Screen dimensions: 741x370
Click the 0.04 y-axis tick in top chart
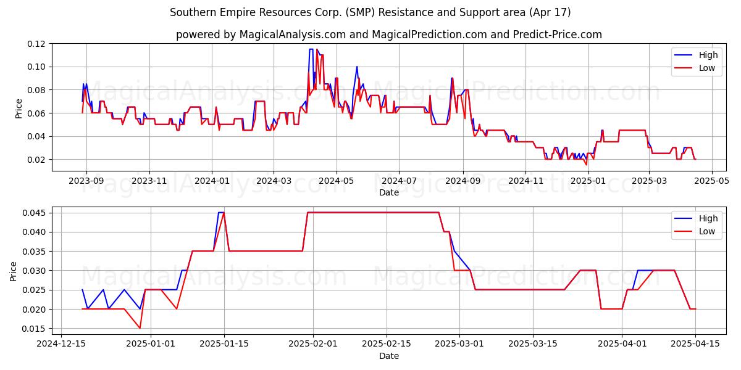click(x=36, y=136)
